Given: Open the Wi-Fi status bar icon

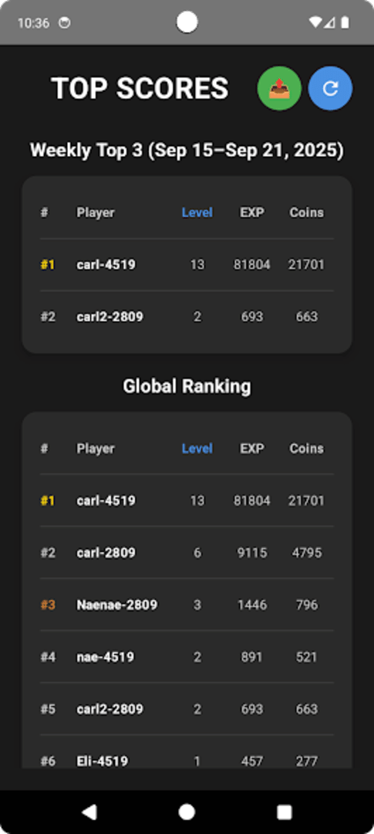Looking at the screenshot, I should pyautogui.click(x=315, y=22).
